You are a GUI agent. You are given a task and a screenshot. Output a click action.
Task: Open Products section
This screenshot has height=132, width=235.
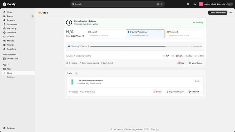point(11,20)
